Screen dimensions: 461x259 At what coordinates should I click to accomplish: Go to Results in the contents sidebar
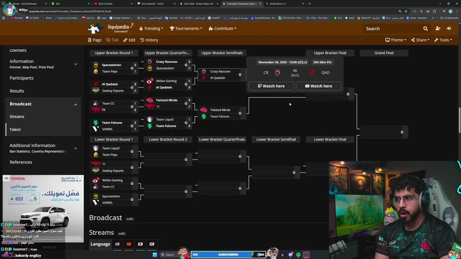tap(17, 91)
